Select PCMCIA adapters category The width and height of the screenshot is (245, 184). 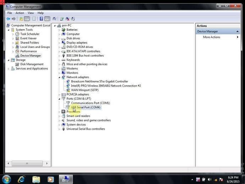(78, 94)
